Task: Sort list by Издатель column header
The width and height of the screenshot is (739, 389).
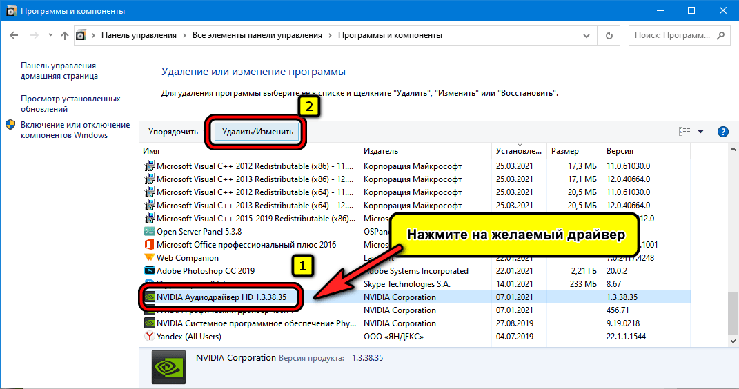Action: pyautogui.click(x=381, y=151)
